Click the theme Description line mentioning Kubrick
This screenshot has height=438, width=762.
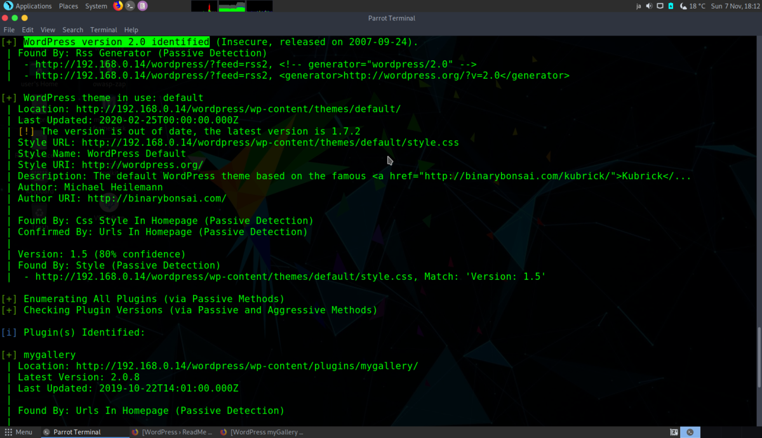point(354,176)
